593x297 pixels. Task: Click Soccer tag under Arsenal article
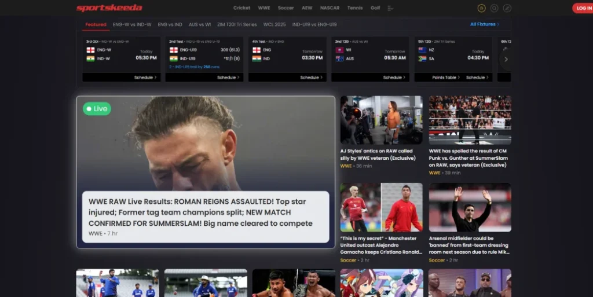437,261
